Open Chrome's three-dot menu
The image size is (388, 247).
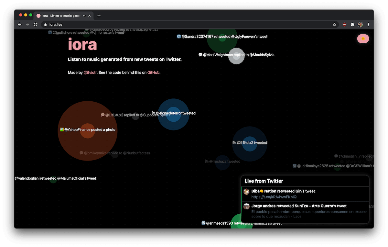pos(368,25)
